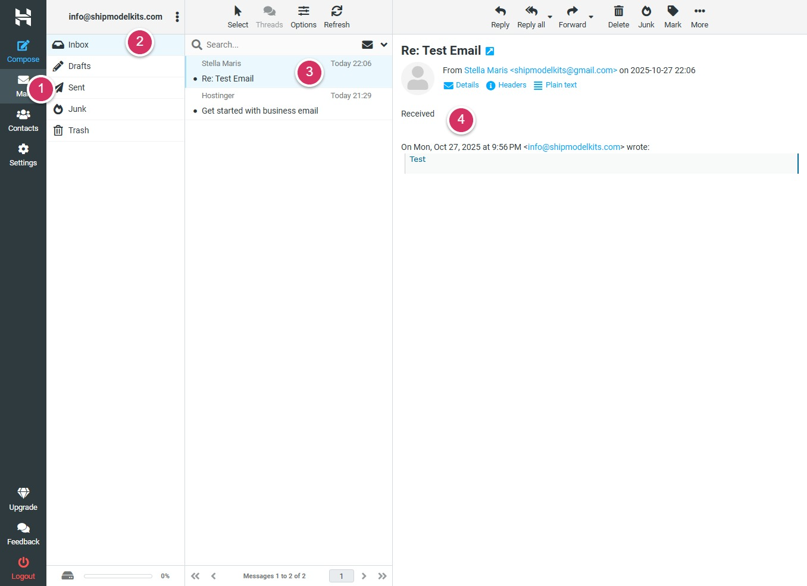Open the Drafts folder
807x586 pixels.
pyautogui.click(x=79, y=66)
